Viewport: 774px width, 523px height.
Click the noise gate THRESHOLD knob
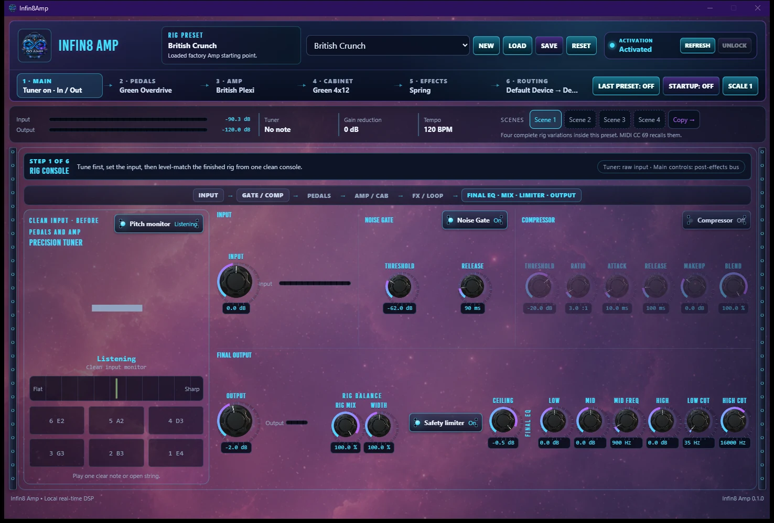(x=400, y=286)
